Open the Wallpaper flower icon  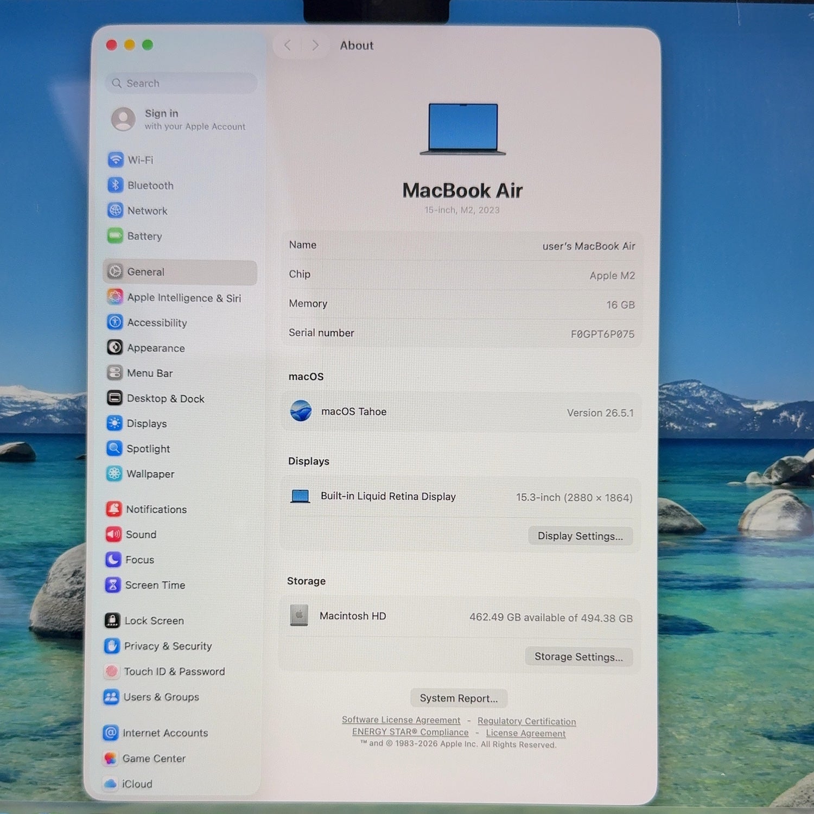pos(114,474)
